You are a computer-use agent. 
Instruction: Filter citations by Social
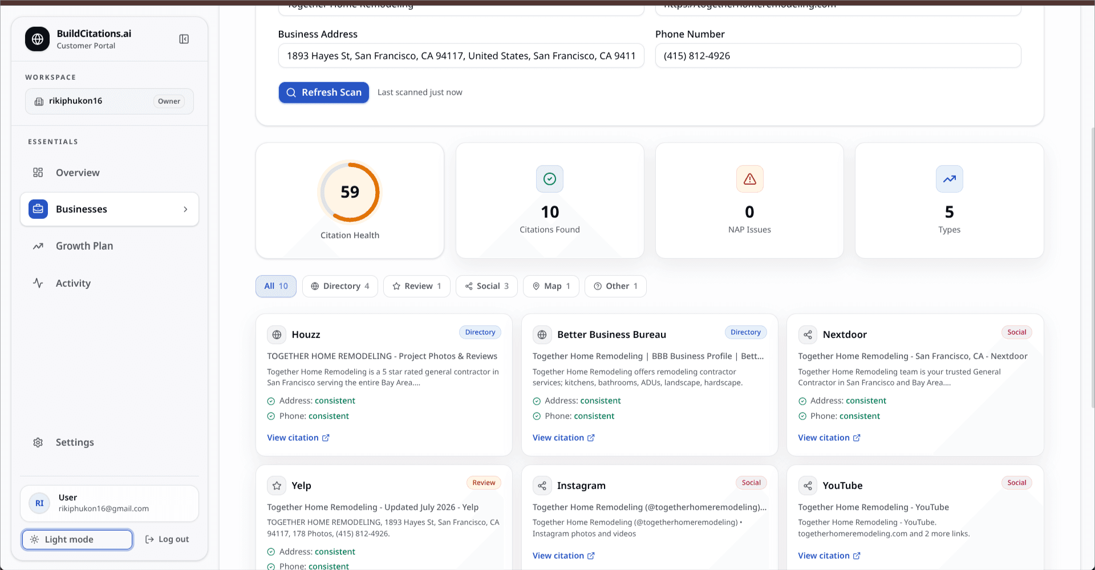coord(486,286)
